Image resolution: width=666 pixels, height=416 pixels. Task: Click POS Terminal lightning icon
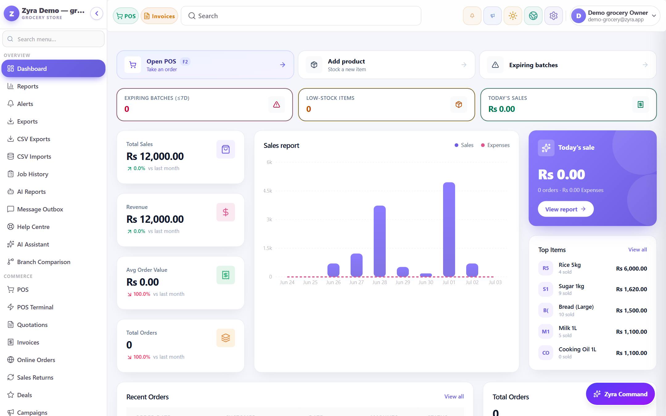pos(10,307)
